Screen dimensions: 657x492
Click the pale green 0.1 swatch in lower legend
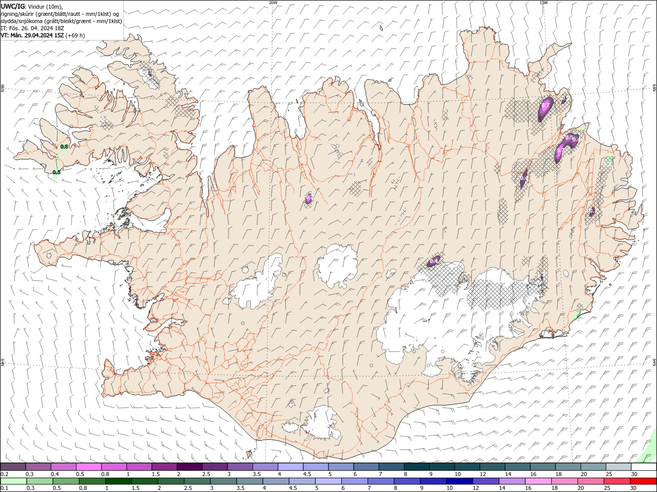13,481
